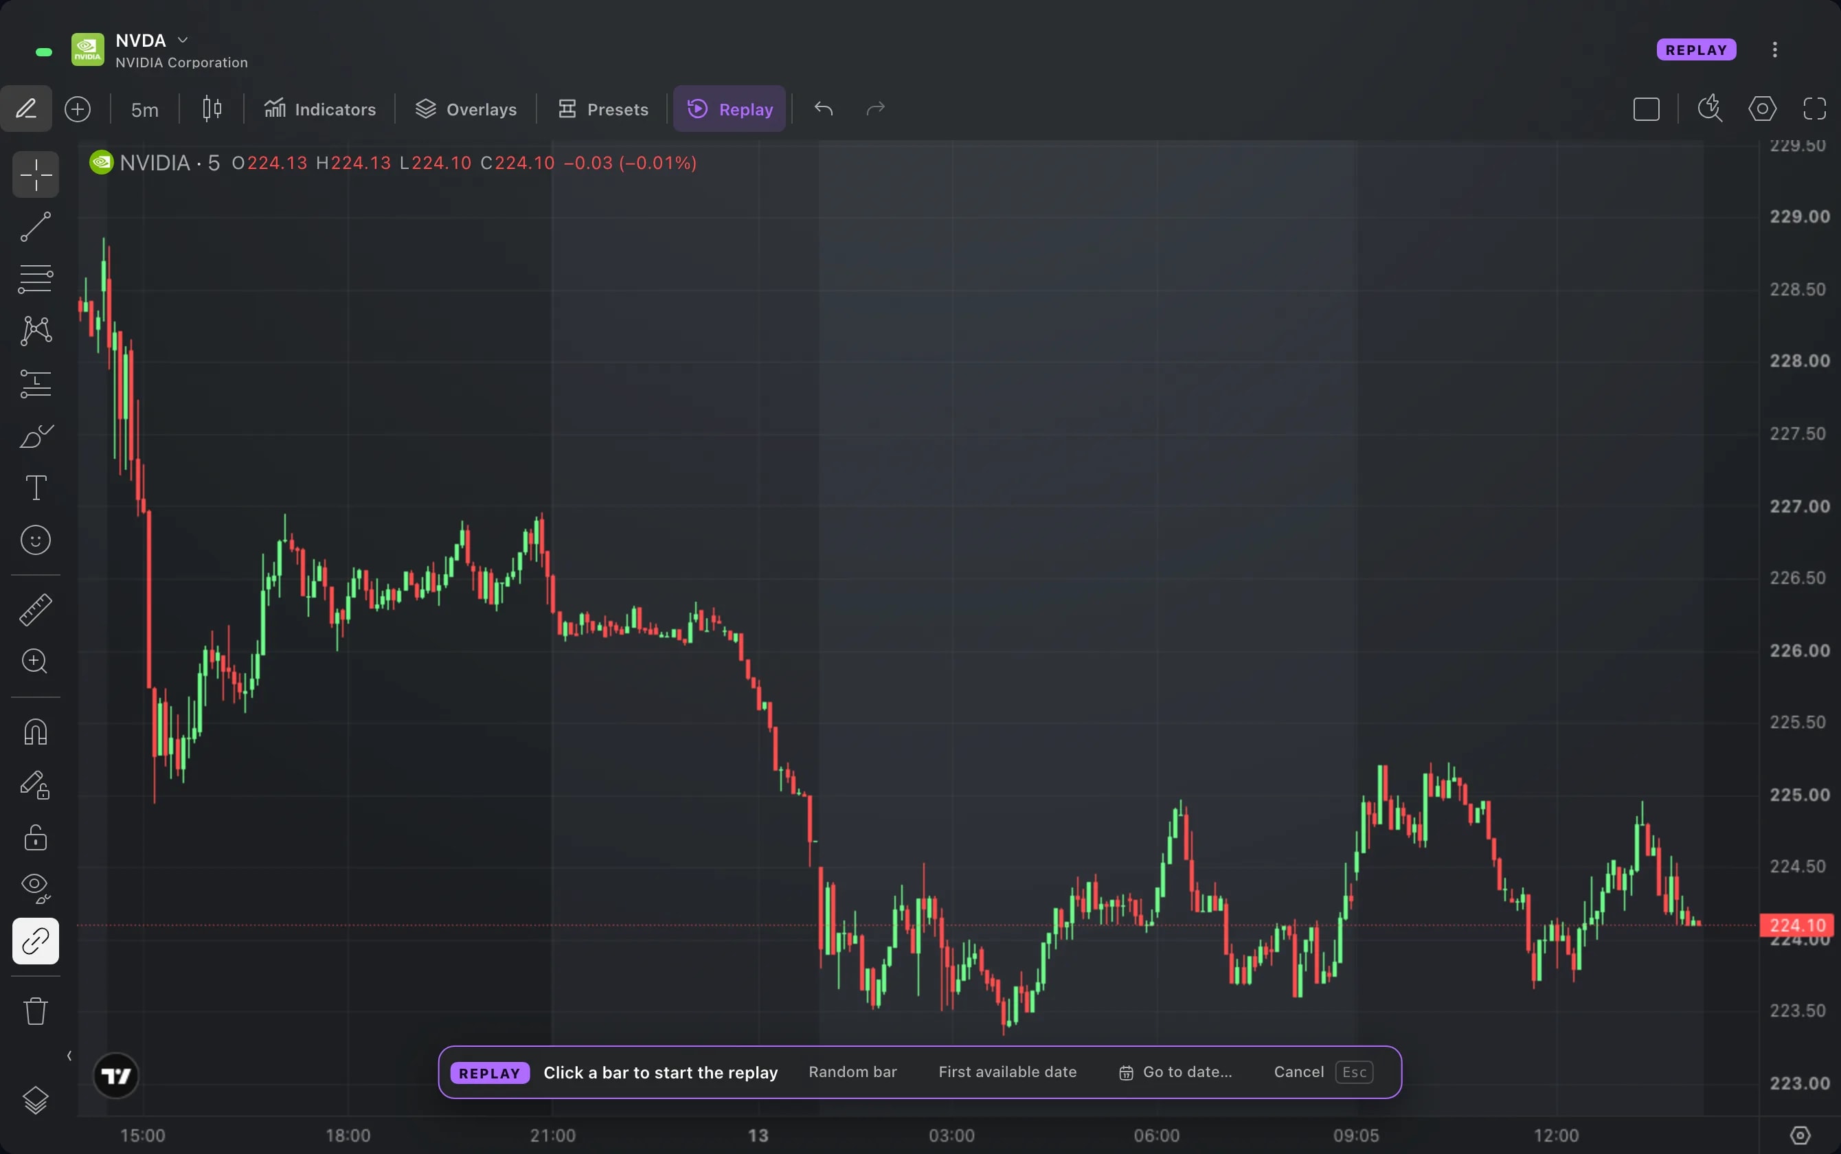Choose the text annotation tool

point(35,488)
